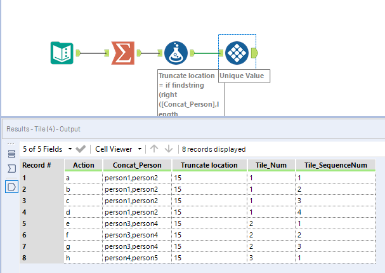Viewport: 385px width, 273px height.
Task: Select the output anchor view sidebar icon
Action: 11,187
